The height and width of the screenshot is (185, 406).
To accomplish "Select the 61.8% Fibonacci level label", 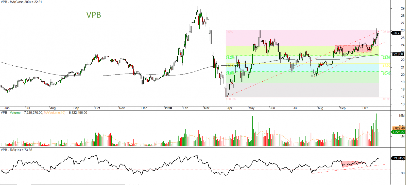I will (x=230, y=73).
